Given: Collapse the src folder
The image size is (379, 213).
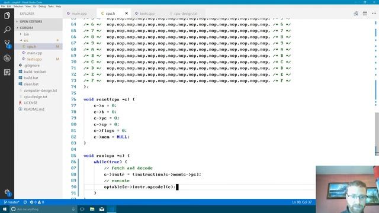Looking at the screenshot, I should point(38,40).
